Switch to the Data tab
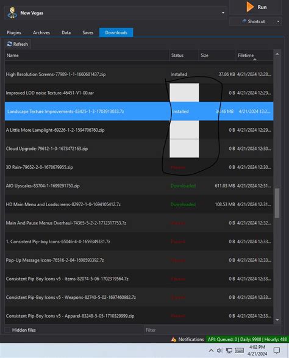289x358 pixels. [x=66, y=33]
